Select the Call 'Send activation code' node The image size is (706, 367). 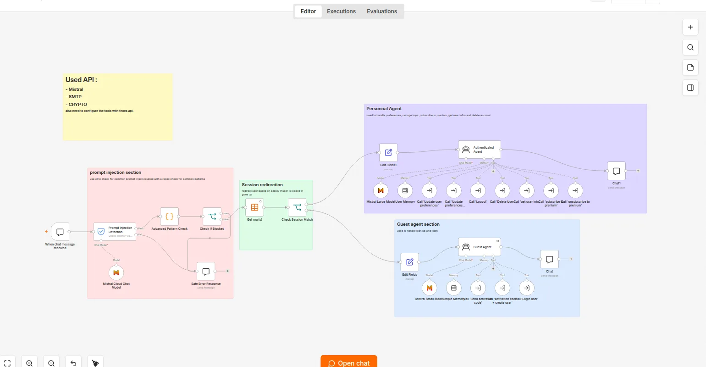(478, 288)
